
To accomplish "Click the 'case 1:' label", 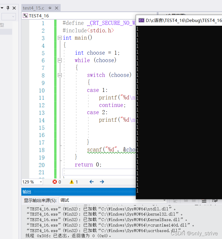I will (x=97, y=90).
